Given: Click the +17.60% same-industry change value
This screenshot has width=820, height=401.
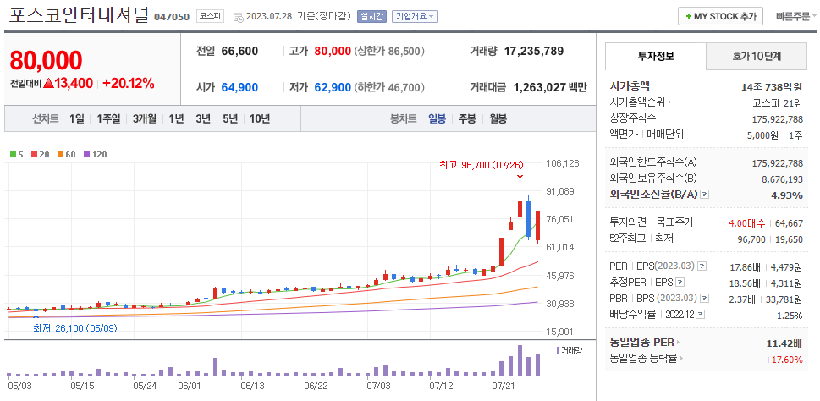Looking at the screenshot, I should 784,360.
